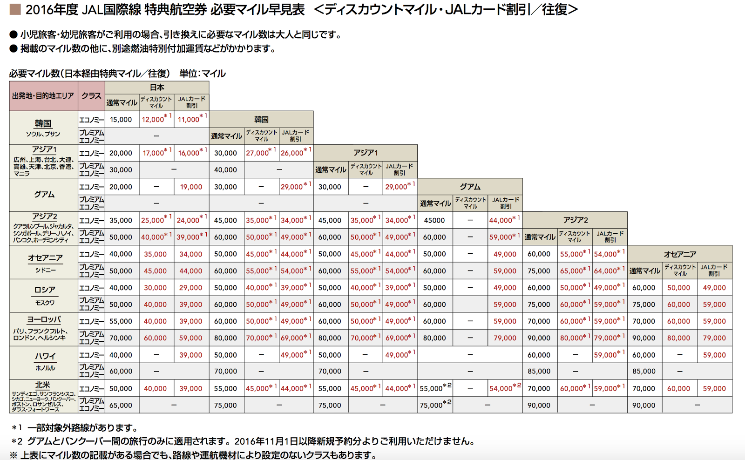Click the 'アジア1' column group header
The width and height of the screenshot is (745, 460).
pos(366,153)
